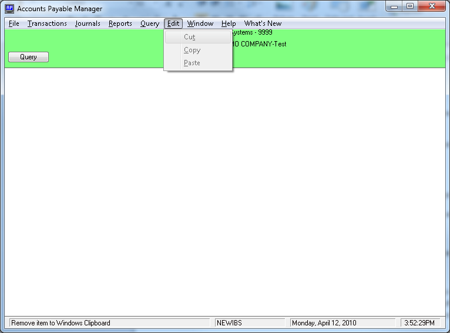
Task: Open the File menu
Action: point(14,23)
